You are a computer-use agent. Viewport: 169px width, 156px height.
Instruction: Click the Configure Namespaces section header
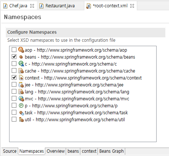85,32
